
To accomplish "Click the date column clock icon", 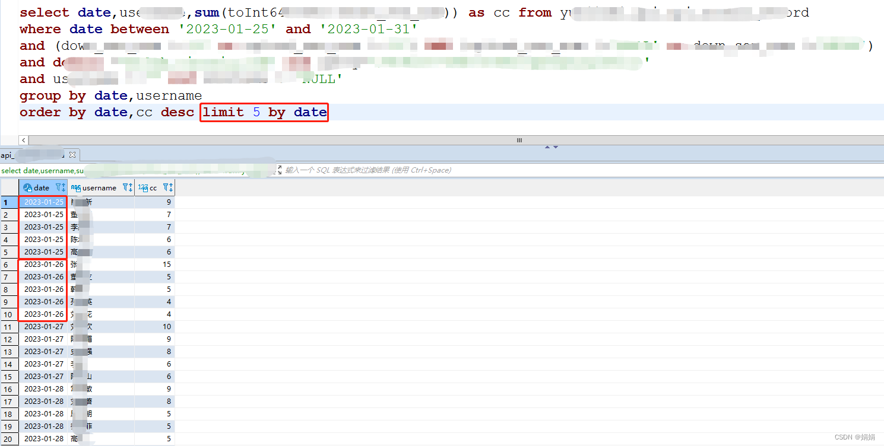I will (27, 187).
